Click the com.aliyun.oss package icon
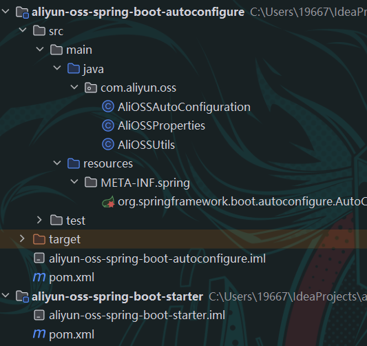This screenshot has height=346, width=367. [91, 88]
